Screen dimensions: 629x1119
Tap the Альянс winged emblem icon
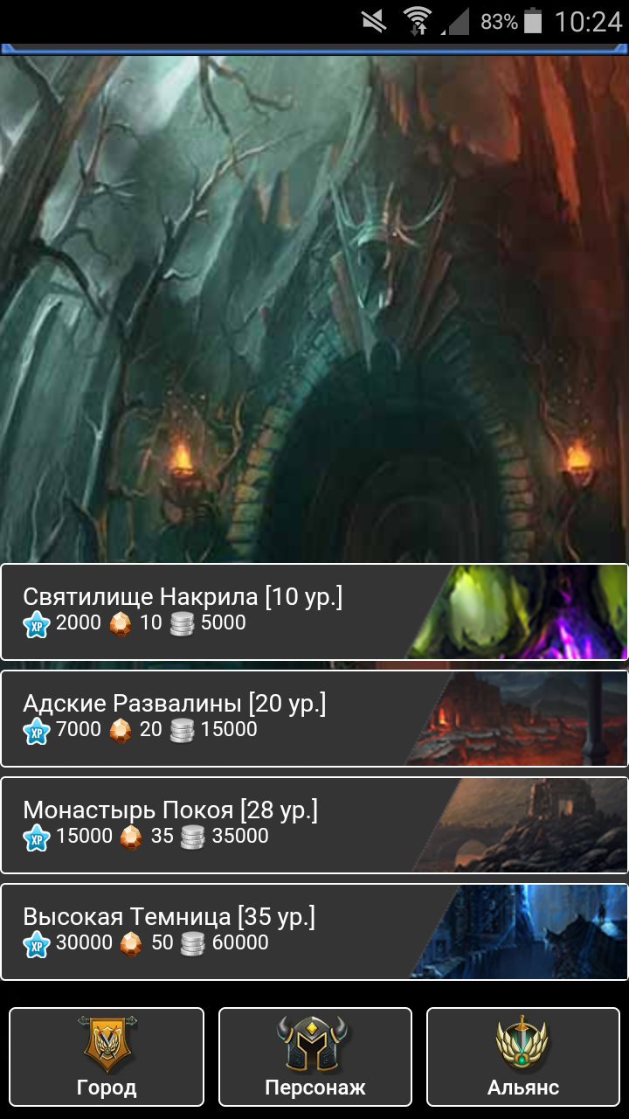tap(522, 1044)
